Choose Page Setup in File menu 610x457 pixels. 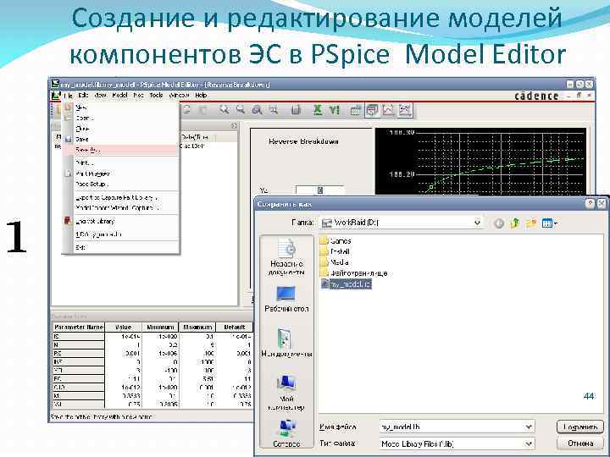pos(121,184)
